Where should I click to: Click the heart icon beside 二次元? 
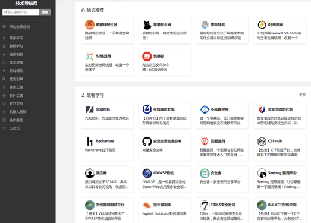tap(4, 128)
